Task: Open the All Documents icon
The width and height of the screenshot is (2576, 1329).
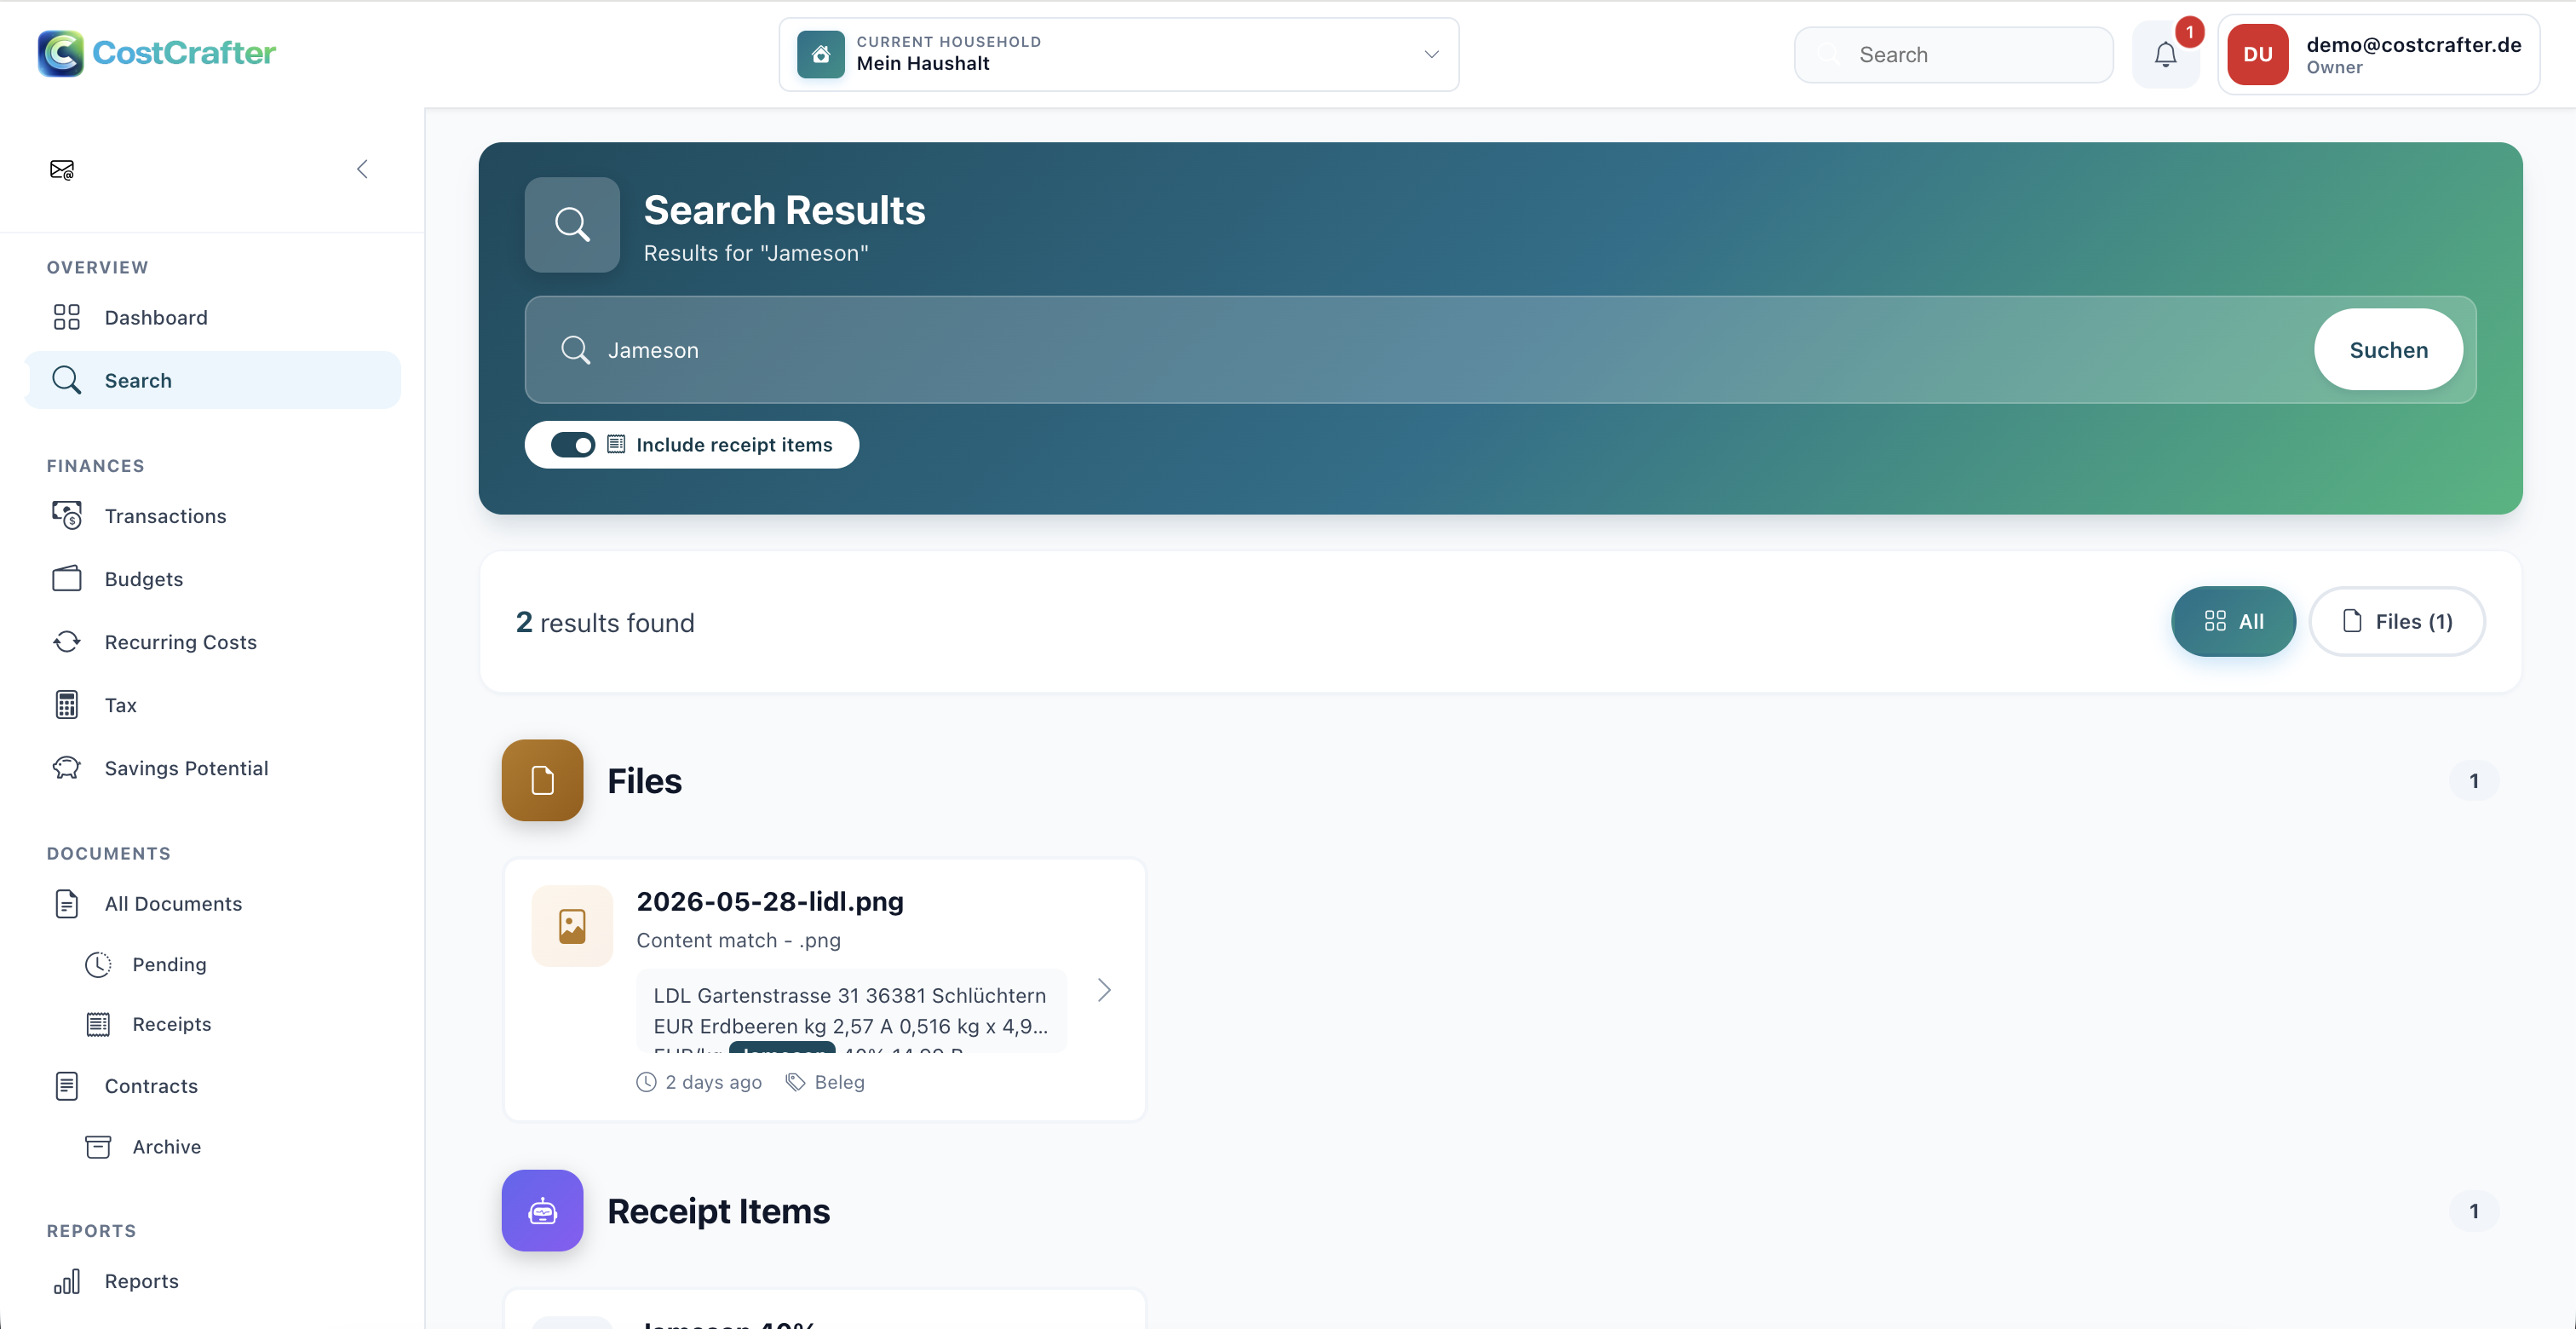Action: (x=67, y=904)
